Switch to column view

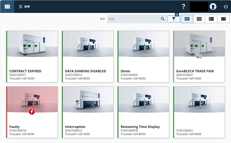(x=223, y=19)
